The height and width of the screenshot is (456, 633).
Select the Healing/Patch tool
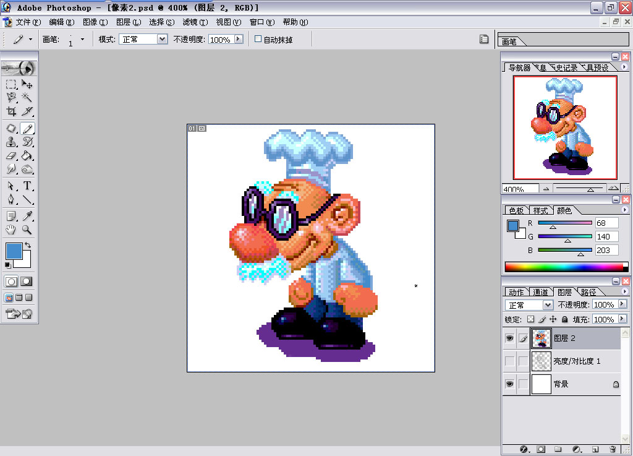click(x=11, y=129)
